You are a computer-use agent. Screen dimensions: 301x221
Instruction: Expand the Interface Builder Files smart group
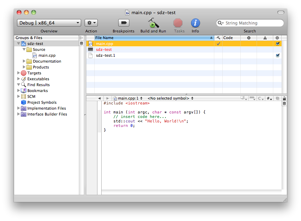(18, 114)
